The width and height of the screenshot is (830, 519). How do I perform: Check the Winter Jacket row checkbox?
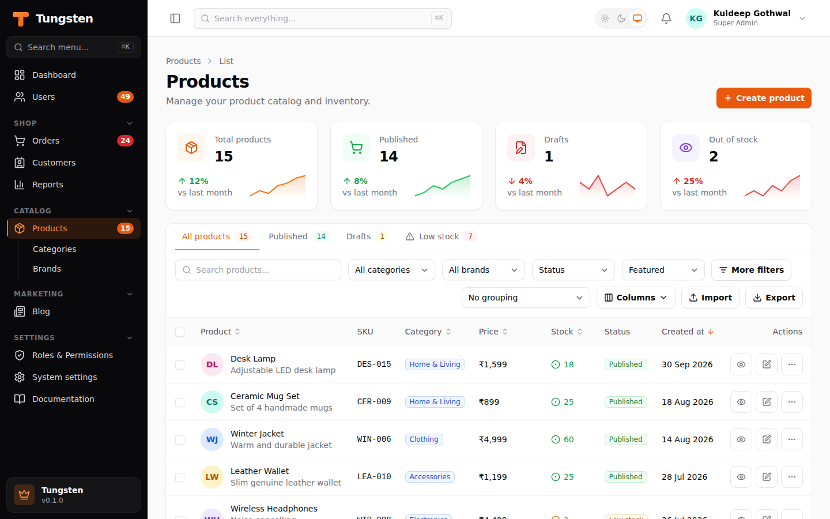point(180,440)
